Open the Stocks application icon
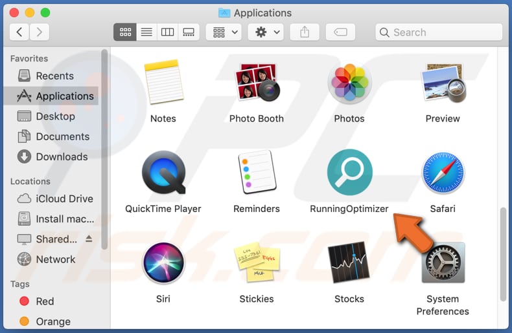Viewport: 512px width, 333px height. (x=349, y=264)
